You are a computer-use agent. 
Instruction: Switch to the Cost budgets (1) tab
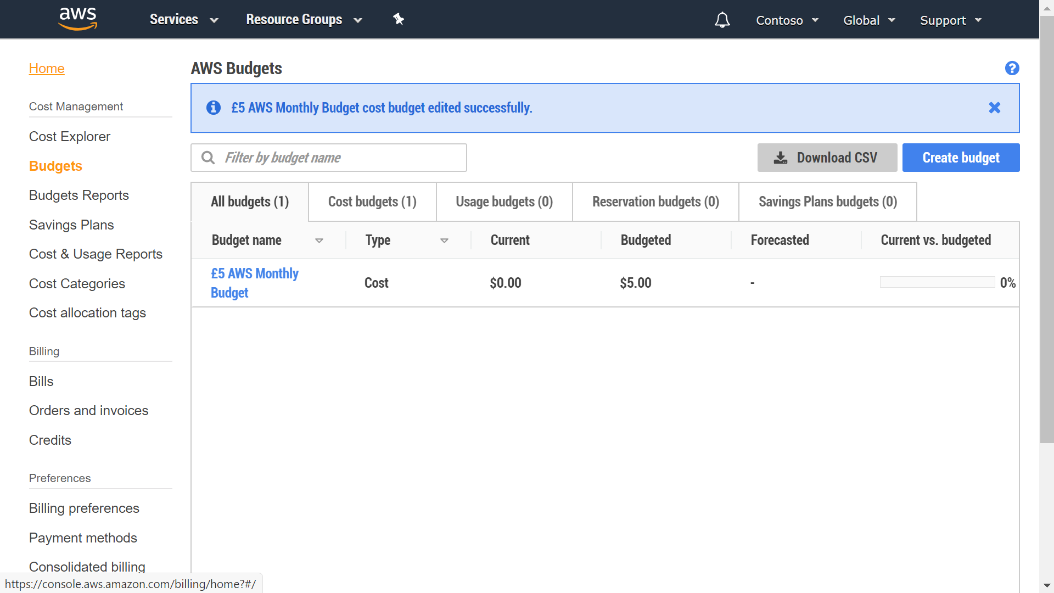pyautogui.click(x=372, y=202)
